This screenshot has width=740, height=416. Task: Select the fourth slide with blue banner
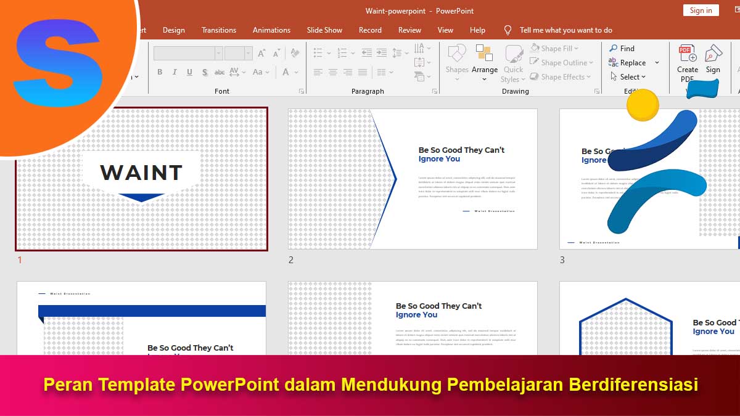(141, 318)
